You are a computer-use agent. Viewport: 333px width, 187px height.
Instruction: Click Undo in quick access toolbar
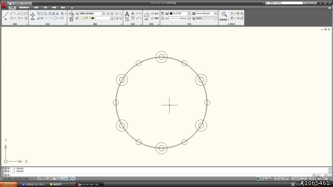tap(25, 4)
